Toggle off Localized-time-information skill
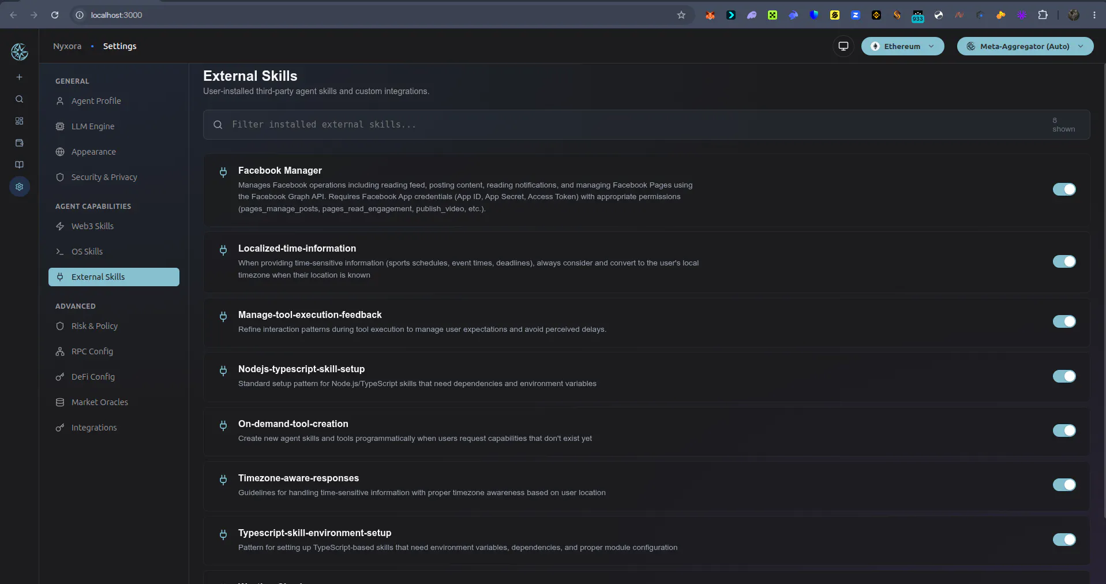Image resolution: width=1106 pixels, height=584 pixels. pos(1064,261)
